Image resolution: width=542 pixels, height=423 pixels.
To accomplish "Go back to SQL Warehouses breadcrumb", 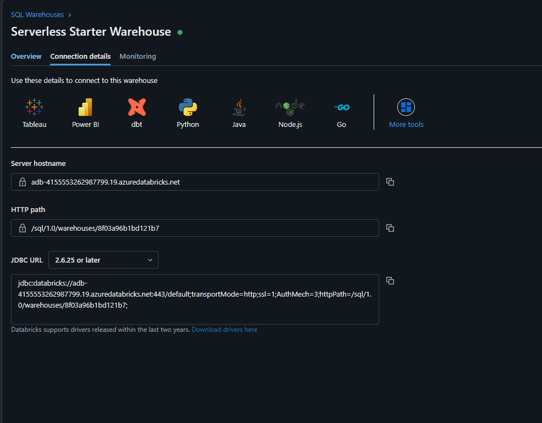I will pos(37,15).
